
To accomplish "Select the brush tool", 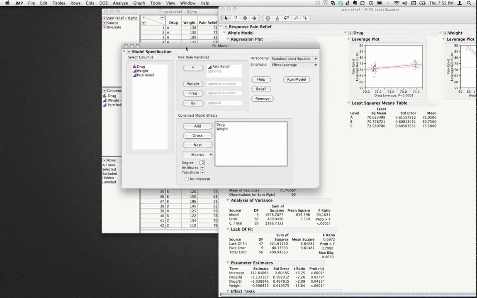I will pyautogui.click(x=277, y=18).
